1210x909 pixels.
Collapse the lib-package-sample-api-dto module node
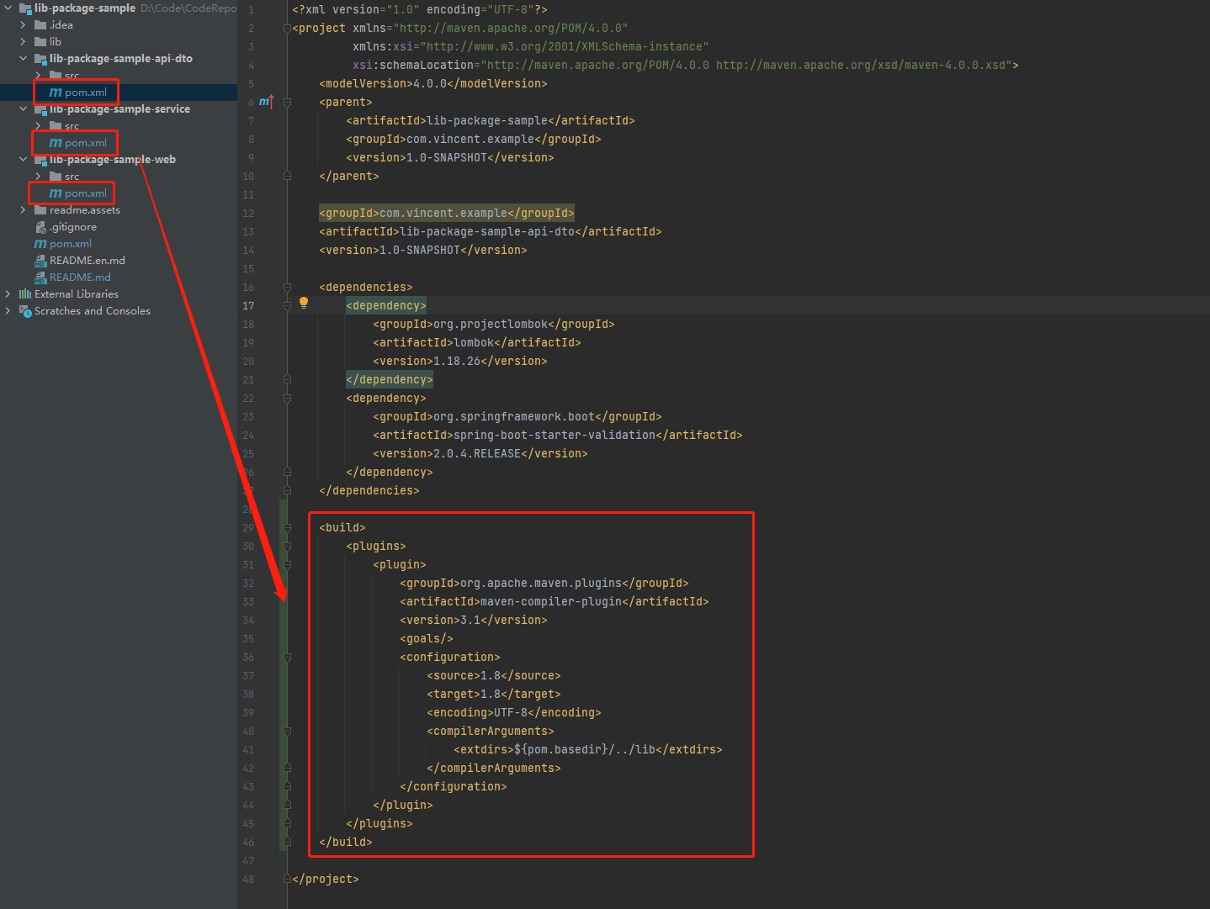point(23,58)
